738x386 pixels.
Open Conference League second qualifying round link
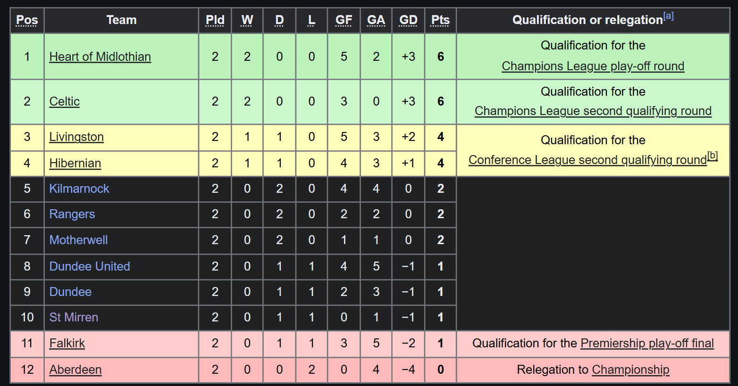(587, 160)
